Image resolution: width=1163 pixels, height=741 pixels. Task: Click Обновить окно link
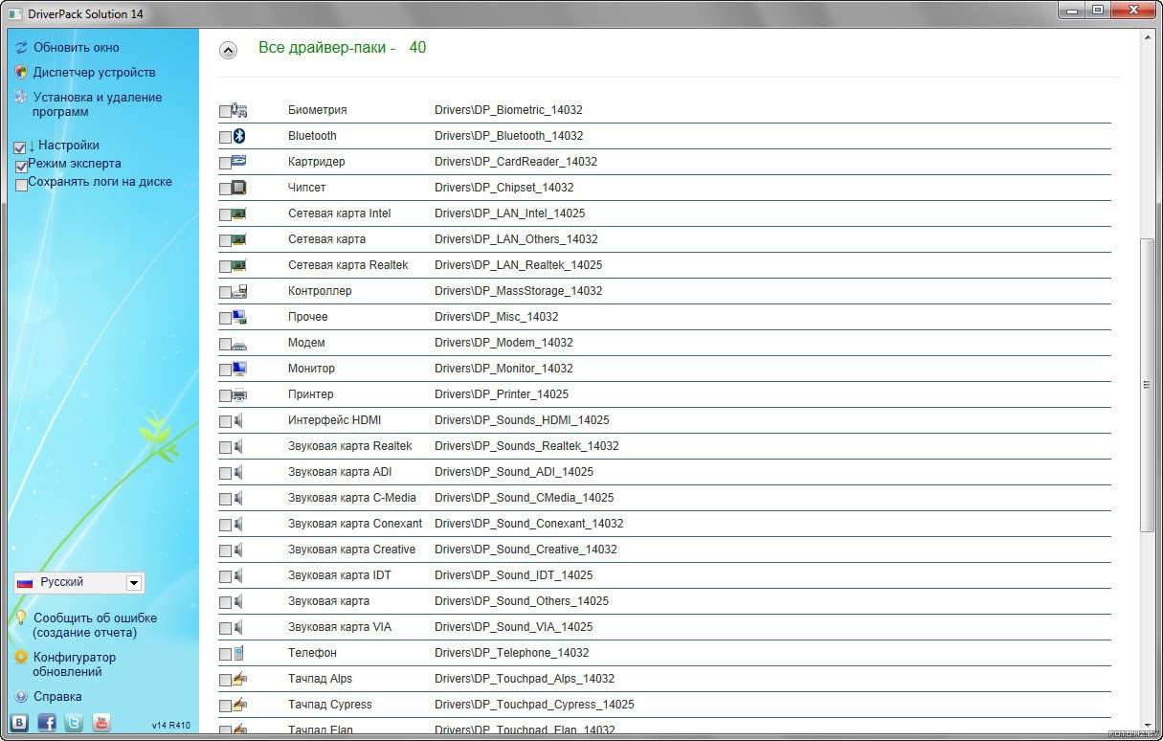(77, 47)
